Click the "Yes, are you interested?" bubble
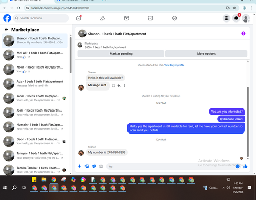 click(227, 112)
